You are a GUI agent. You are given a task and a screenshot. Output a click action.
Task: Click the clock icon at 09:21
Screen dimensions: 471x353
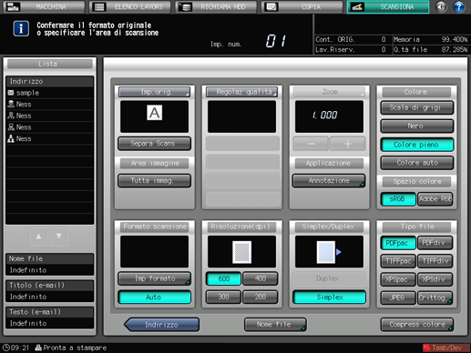[x=5, y=348]
